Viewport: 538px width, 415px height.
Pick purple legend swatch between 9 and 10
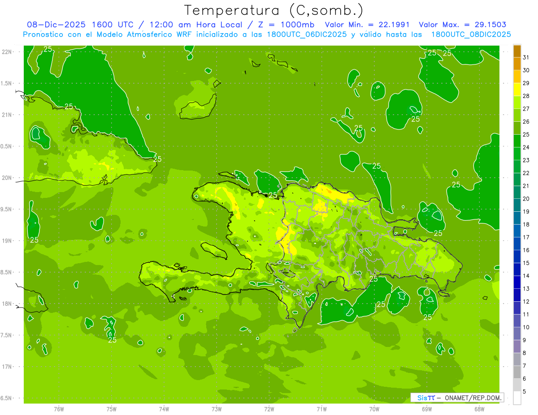517,334
